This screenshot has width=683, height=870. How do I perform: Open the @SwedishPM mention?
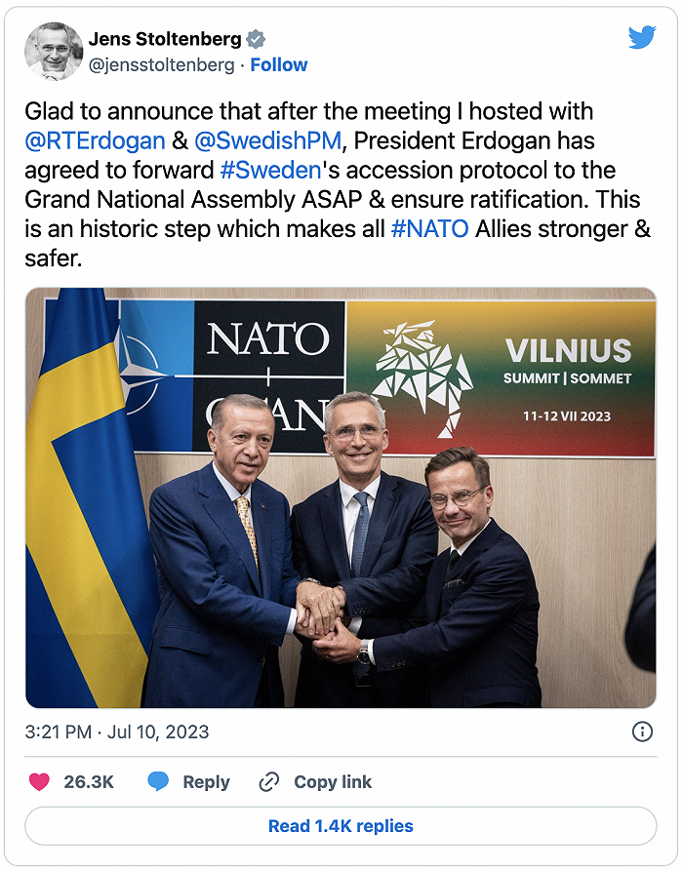pyautogui.click(x=268, y=140)
